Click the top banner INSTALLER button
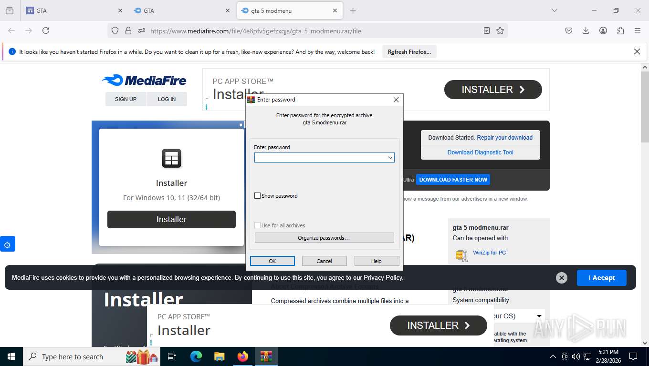 (x=493, y=90)
